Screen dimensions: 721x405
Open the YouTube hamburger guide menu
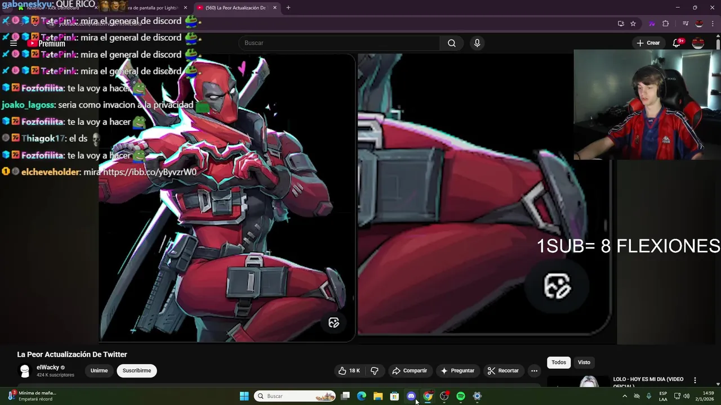pyautogui.click(x=14, y=43)
